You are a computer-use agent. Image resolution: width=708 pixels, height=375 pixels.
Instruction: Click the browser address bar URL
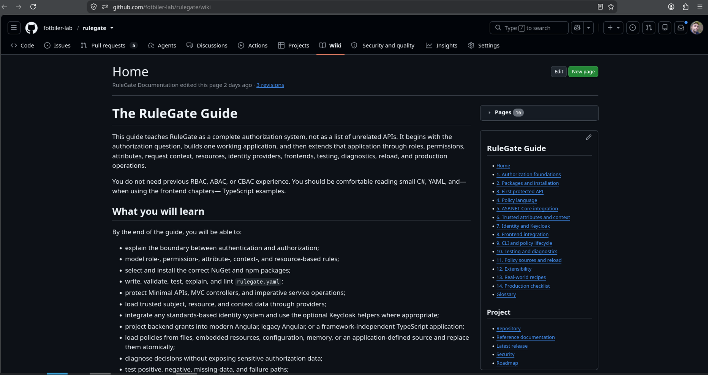[161, 7]
